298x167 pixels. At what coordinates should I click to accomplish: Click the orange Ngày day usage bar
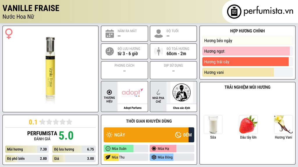click(x=146, y=135)
